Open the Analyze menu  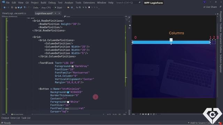click(69, 2)
